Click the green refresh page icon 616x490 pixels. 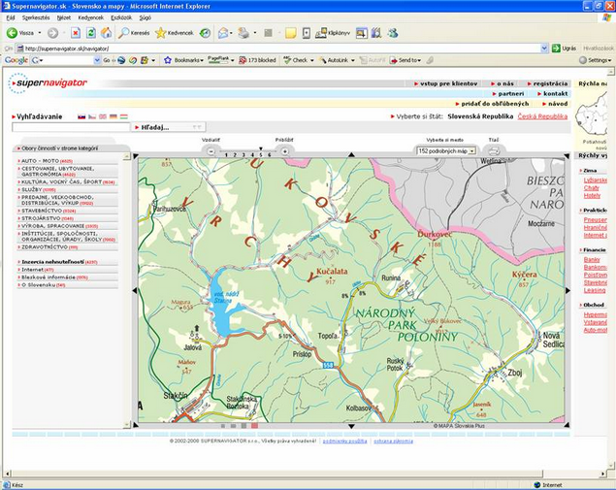[91, 33]
